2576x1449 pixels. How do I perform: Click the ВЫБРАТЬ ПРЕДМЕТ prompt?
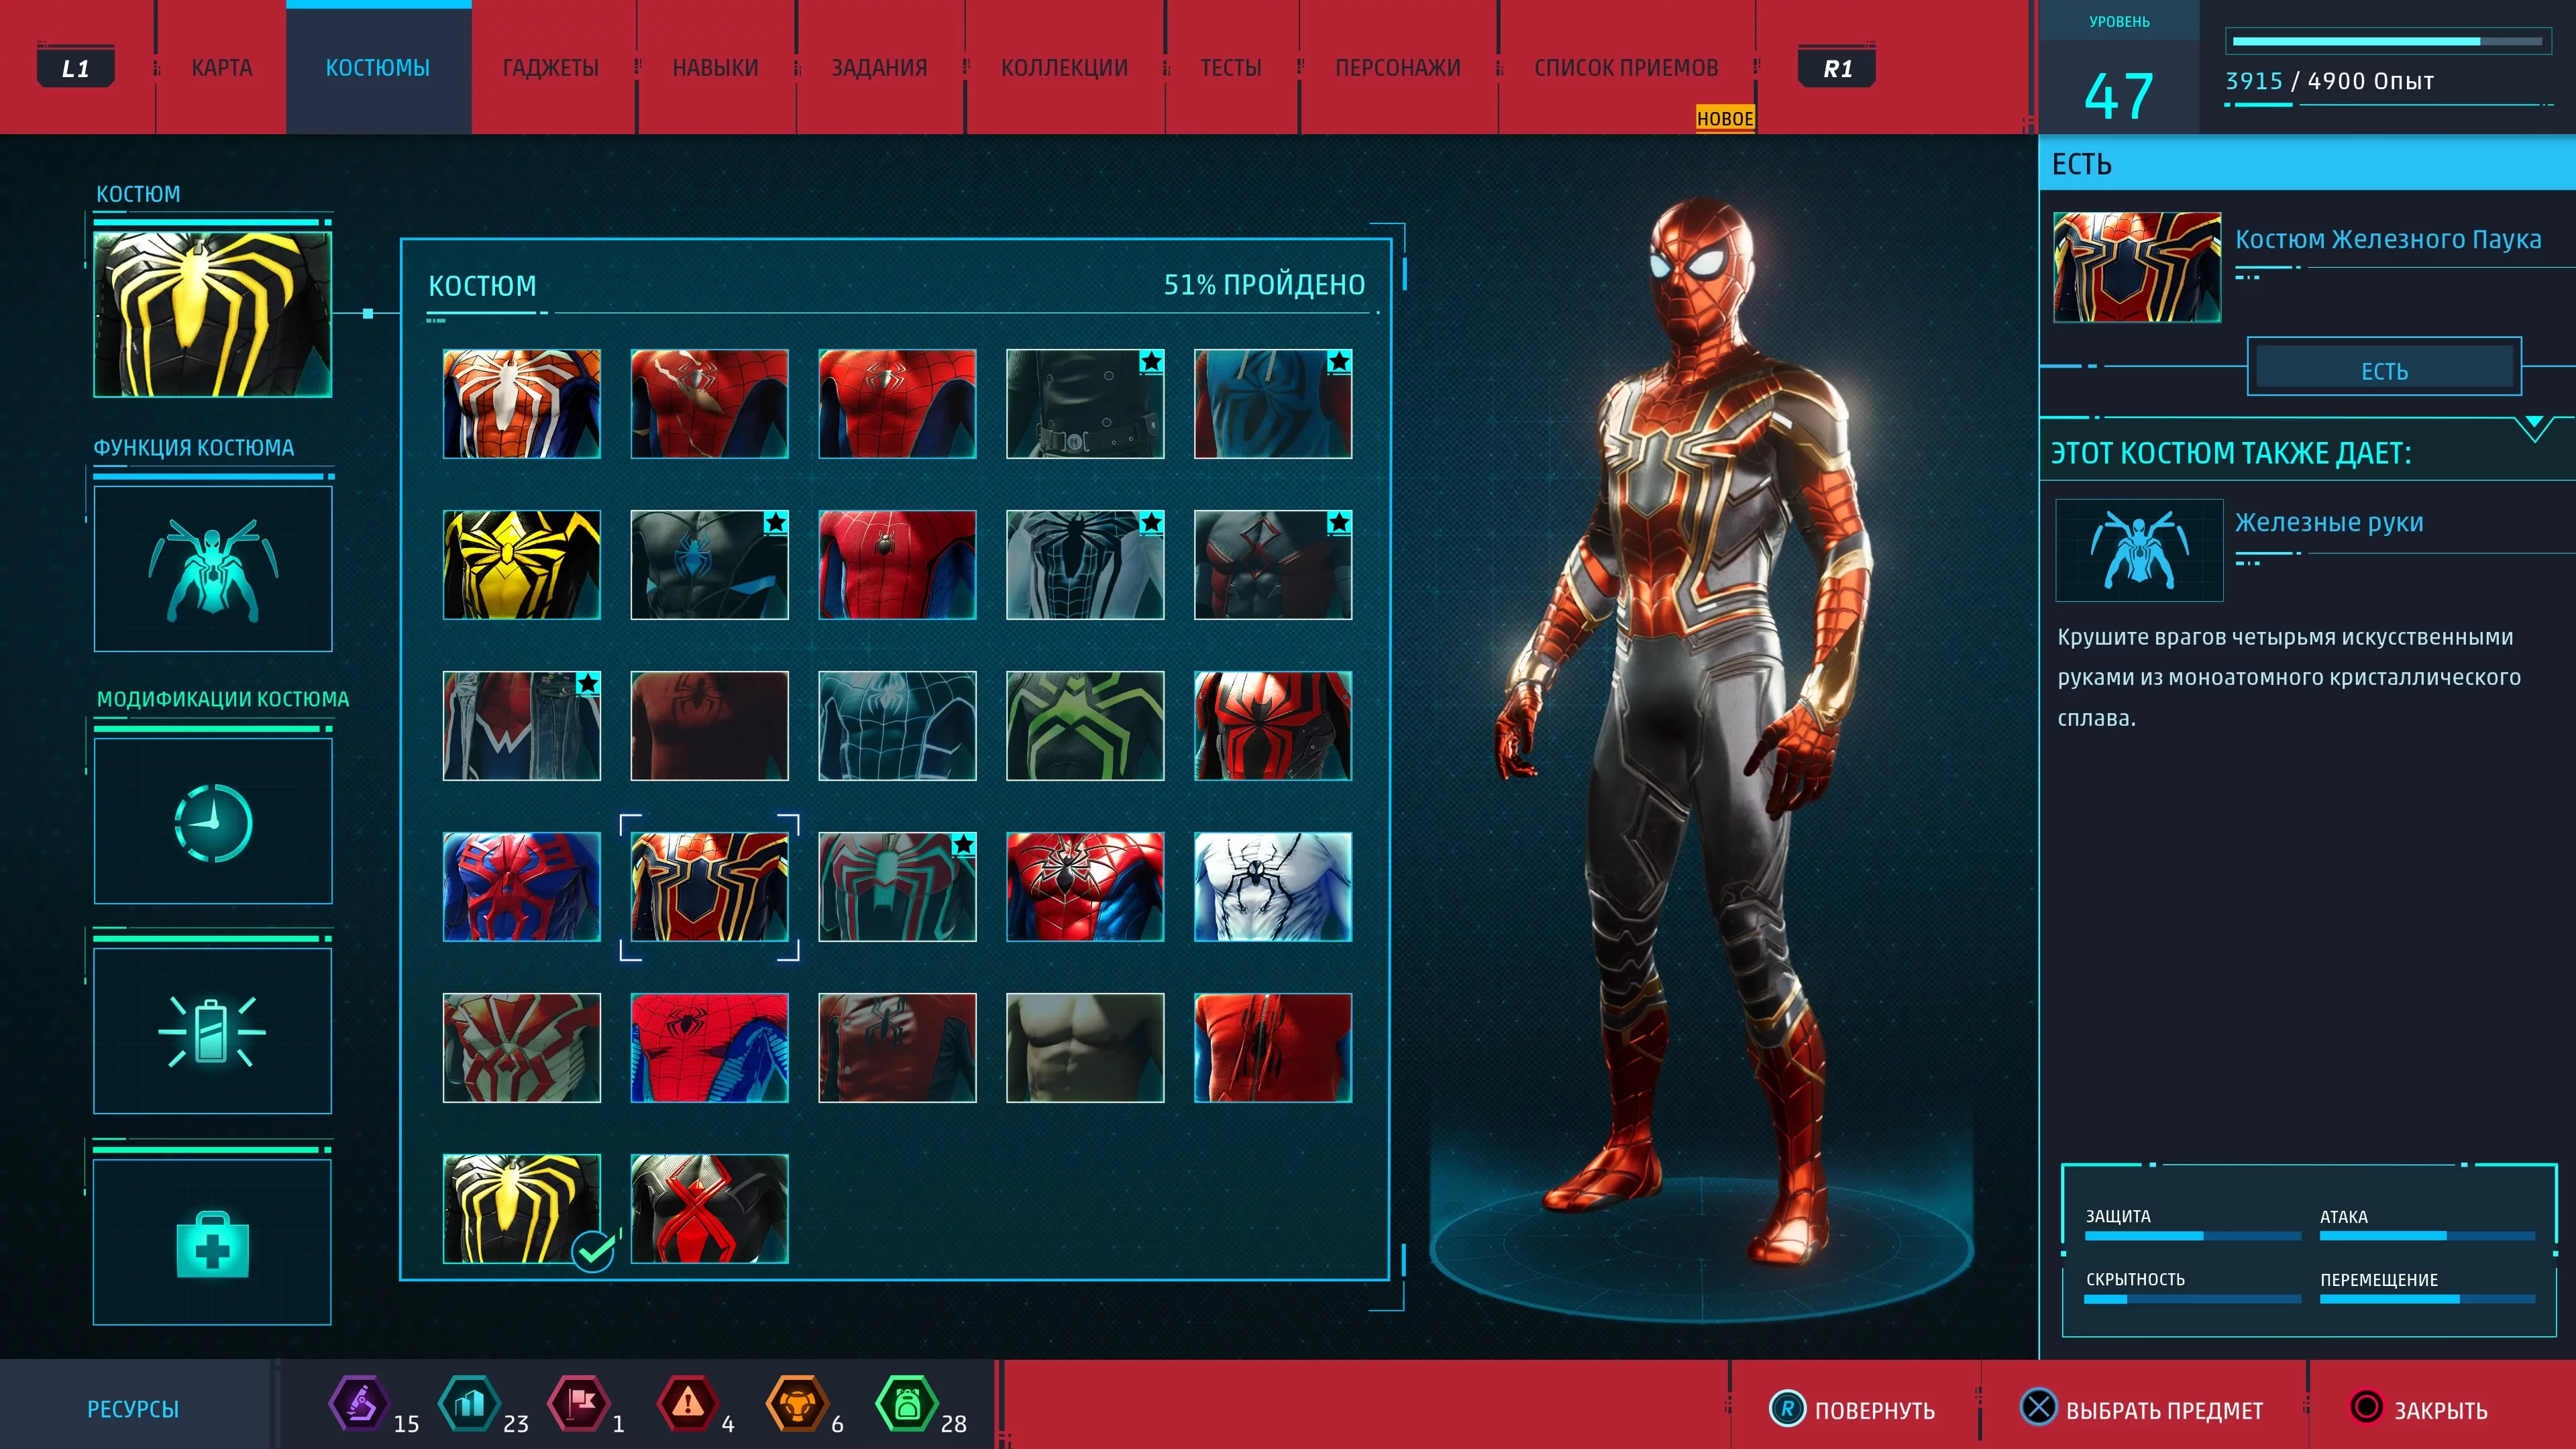(2142, 1410)
